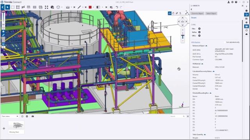Screen dimensions: 250x140
Task: Start the measurement ruler tool
Action: [x=68, y=7]
